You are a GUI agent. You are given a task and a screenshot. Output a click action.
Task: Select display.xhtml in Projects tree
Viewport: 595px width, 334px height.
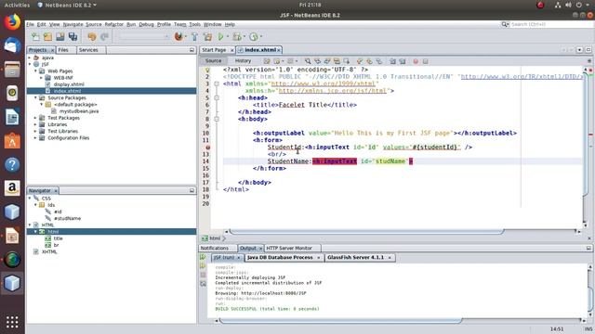69,84
